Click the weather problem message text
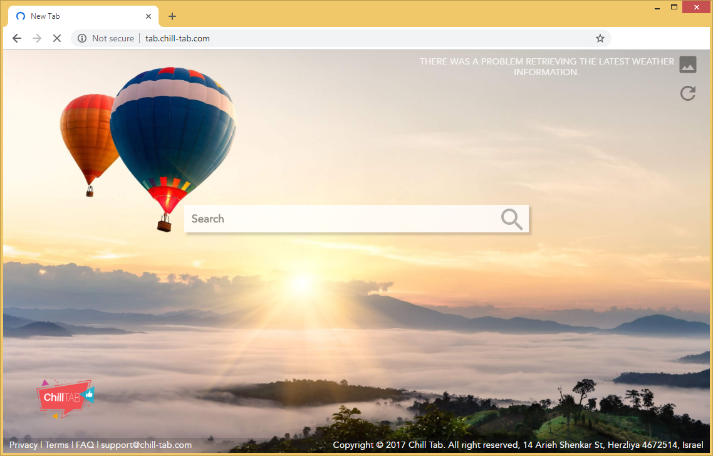Viewport: 713px width, 456px height. (546, 66)
